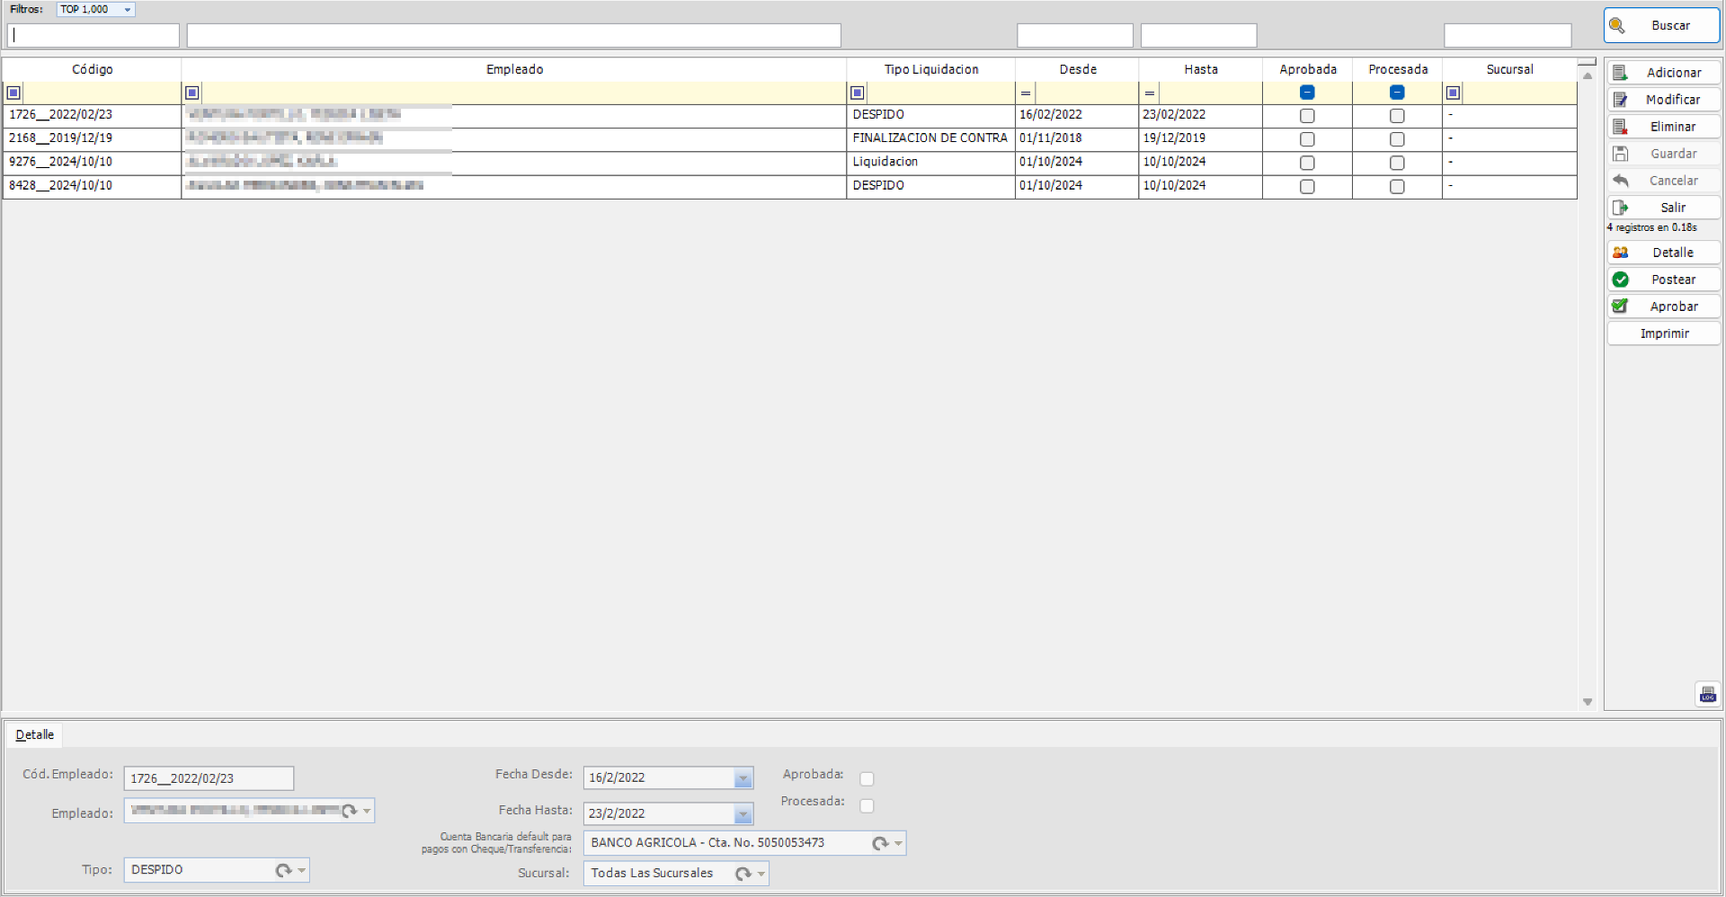Image resolution: width=1726 pixels, height=897 pixels.
Task: Click the Cancelar undo arrow icon
Action: pyautogui.click(x=1622, y=181)
